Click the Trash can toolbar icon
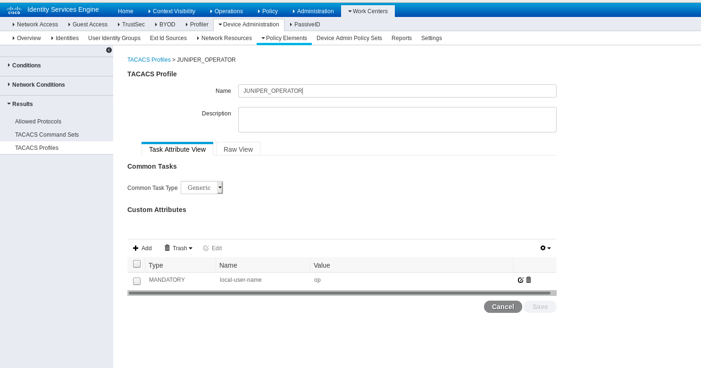701x368 pixels. pyautogui.click(x=167, y=248)
